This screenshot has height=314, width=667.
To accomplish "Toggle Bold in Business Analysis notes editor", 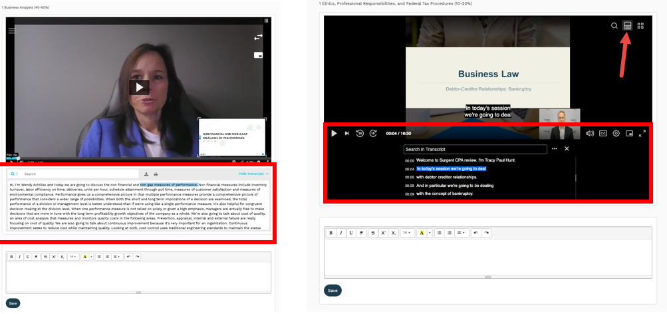I will [x=11, y=257].
